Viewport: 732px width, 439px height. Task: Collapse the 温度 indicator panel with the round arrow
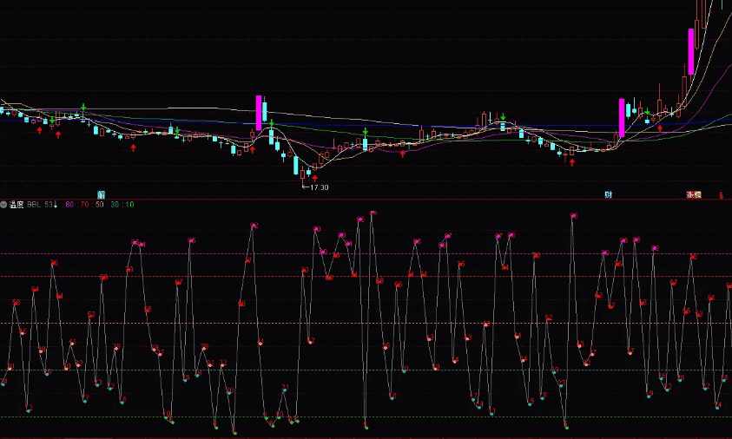3,205
